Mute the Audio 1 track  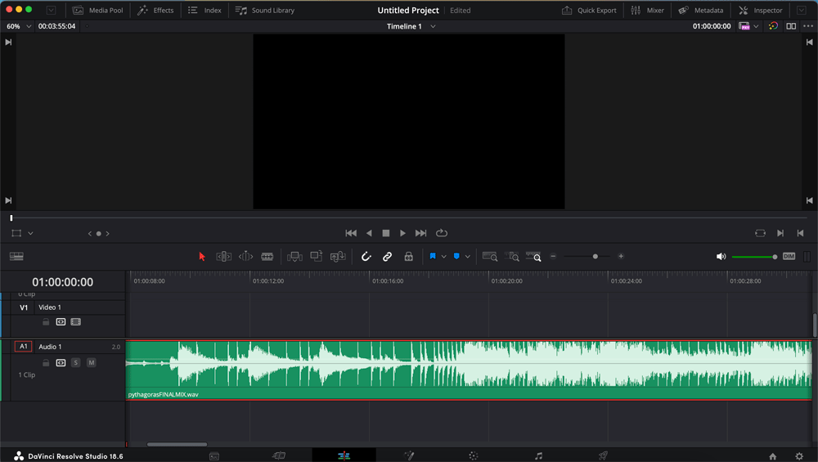click(x=92, y=362)
